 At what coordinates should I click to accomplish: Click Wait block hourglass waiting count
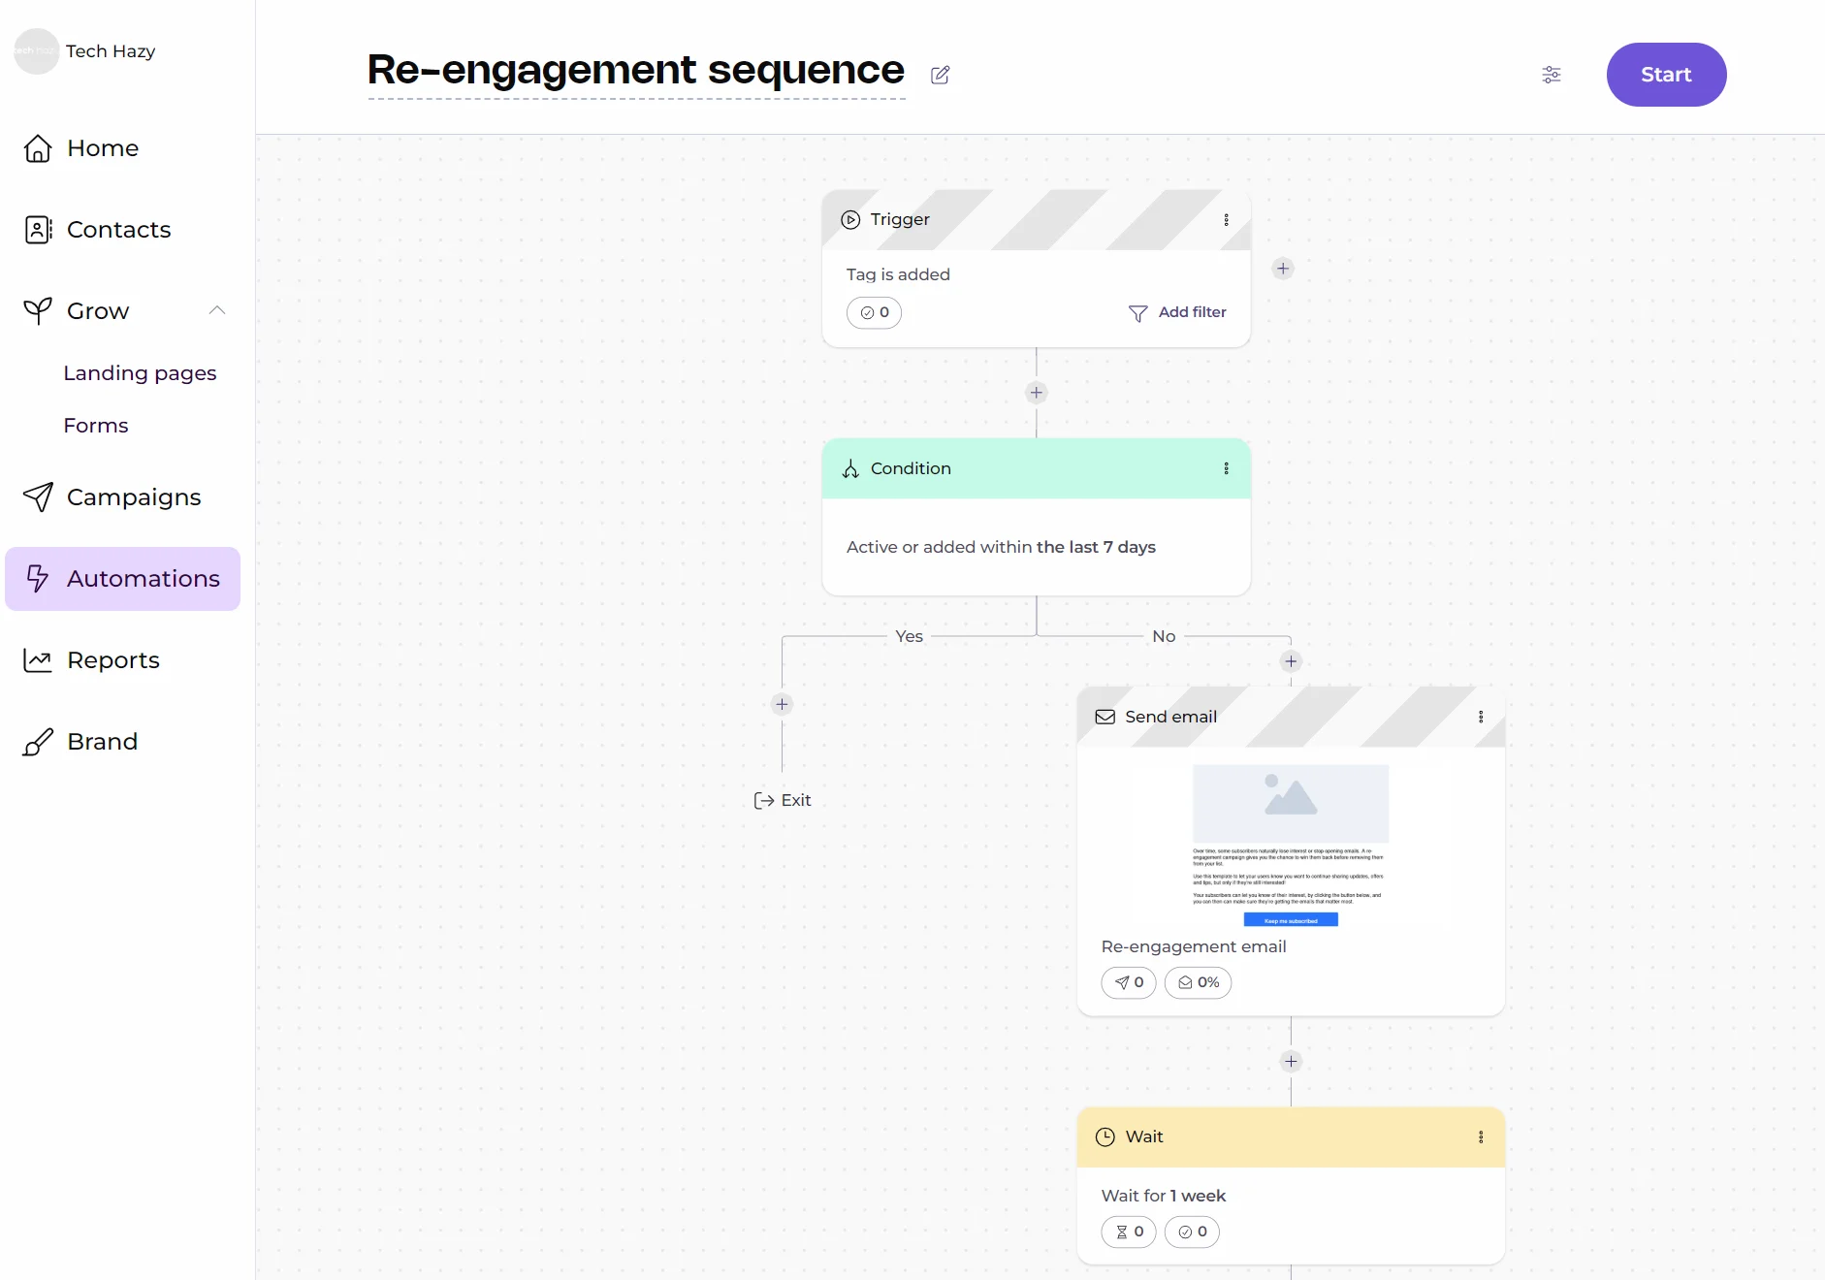[x=1129, y=1232]
